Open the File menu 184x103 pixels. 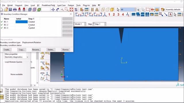click(x=3, y=5)
